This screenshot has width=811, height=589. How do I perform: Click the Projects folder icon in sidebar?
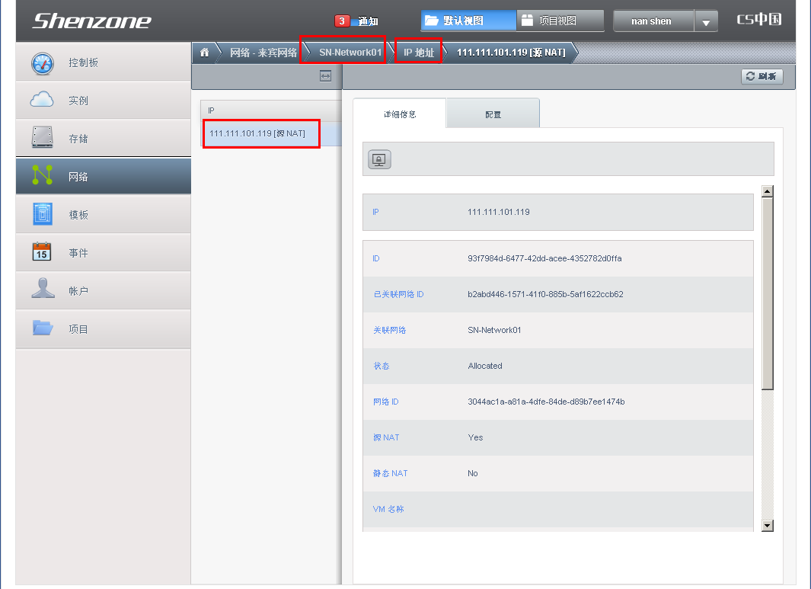point(43,328)
